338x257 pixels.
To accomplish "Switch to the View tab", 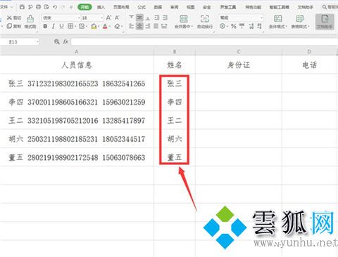I will (190, 7).
